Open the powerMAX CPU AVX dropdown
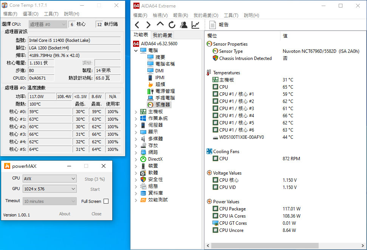This screenshot has width=367, height=250. tap(50, 179)
